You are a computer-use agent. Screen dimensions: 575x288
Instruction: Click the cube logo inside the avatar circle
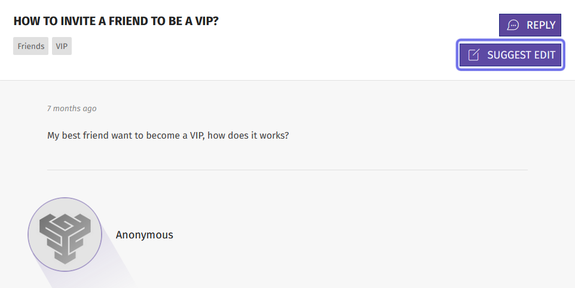pos(65,238)
